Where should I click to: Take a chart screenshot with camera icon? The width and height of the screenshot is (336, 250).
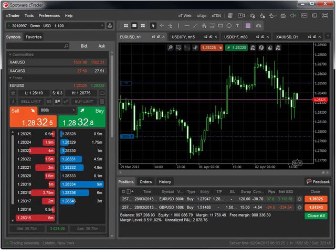pos(258,25)
